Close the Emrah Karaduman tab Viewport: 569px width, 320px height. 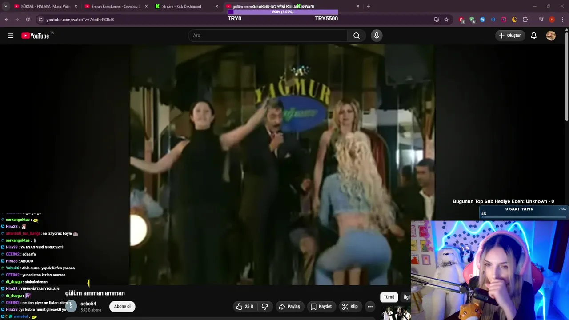(146, 6)
